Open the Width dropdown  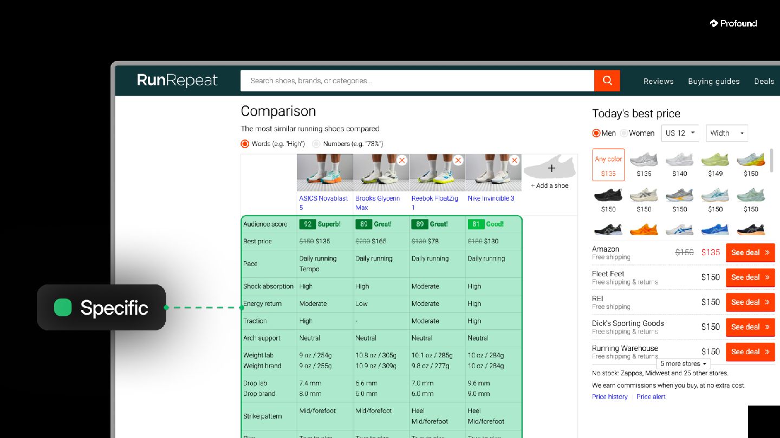(x=727, y=133)
